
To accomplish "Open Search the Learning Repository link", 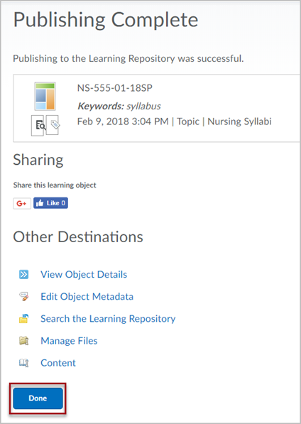I will tap(108, 319).
